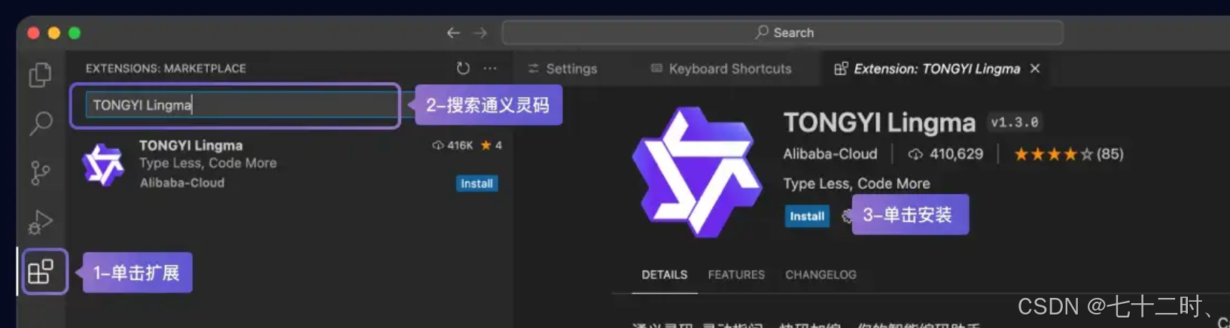This screenshot has width=1230, height=328.
Task: Open the Explorer view in activity bar
Action: [41, 74]
